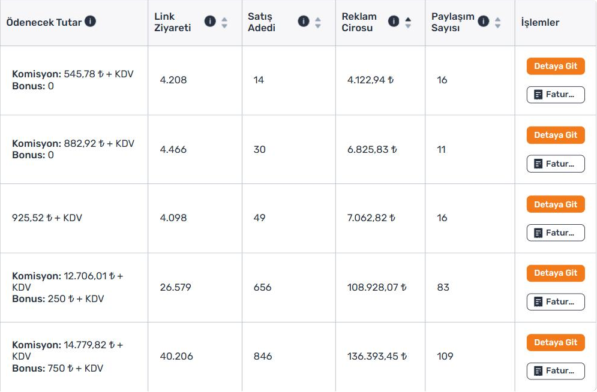Click Link Ziyareti value 26.579
The height and width of the screenshot is (392, 597).
point(176,287)
